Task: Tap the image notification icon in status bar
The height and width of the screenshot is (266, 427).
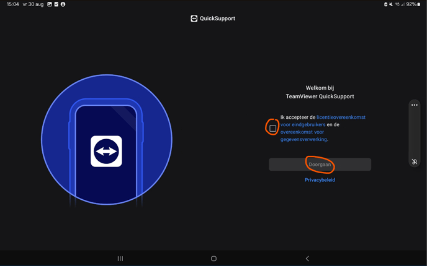Action: tap(50, 4)
